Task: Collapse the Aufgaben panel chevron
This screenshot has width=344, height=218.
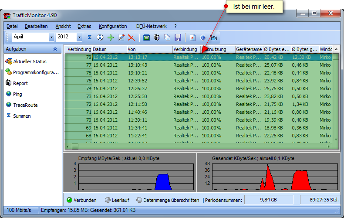Action: (55, 49)
